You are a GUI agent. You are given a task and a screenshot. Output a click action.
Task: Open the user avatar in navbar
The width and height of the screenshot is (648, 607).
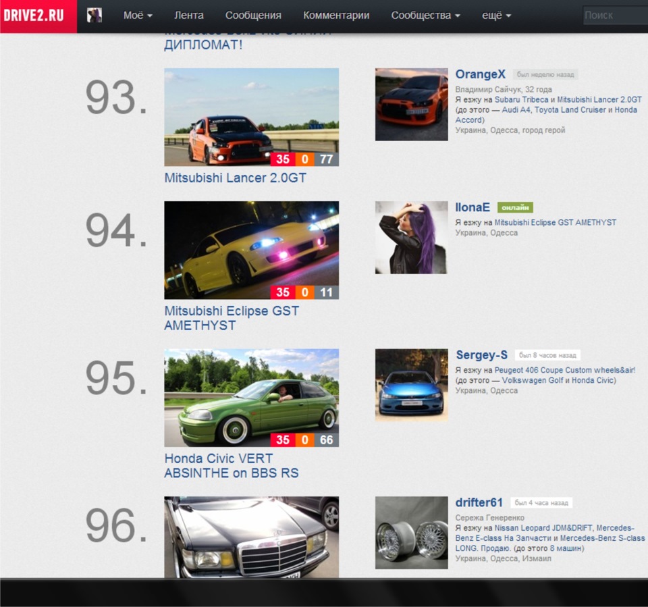click(94, 16)
